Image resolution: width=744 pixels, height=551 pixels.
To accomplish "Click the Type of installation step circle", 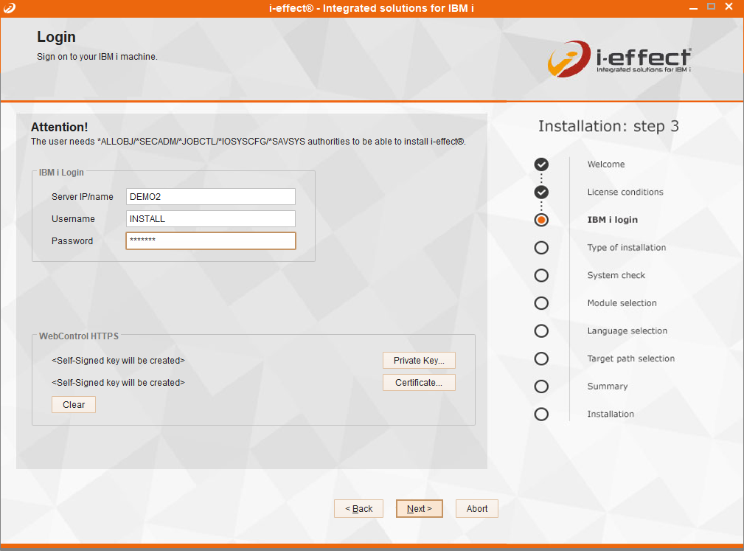I will point(541,248).
